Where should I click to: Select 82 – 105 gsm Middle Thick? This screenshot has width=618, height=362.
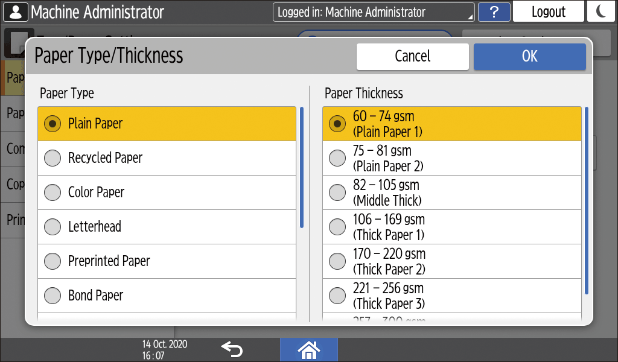click(337, 192)
